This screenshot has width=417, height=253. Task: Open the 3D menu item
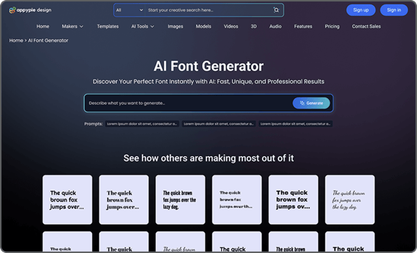tap(253, 26)
